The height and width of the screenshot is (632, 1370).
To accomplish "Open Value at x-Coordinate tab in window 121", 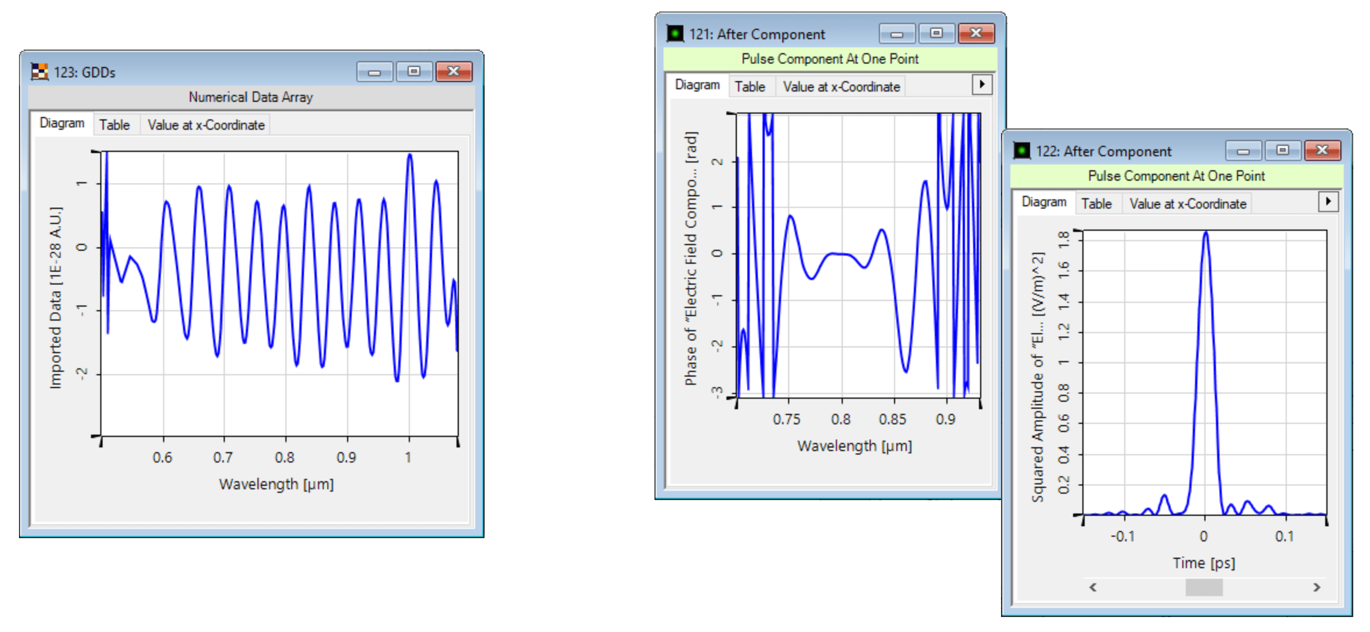I will point(840,86).
